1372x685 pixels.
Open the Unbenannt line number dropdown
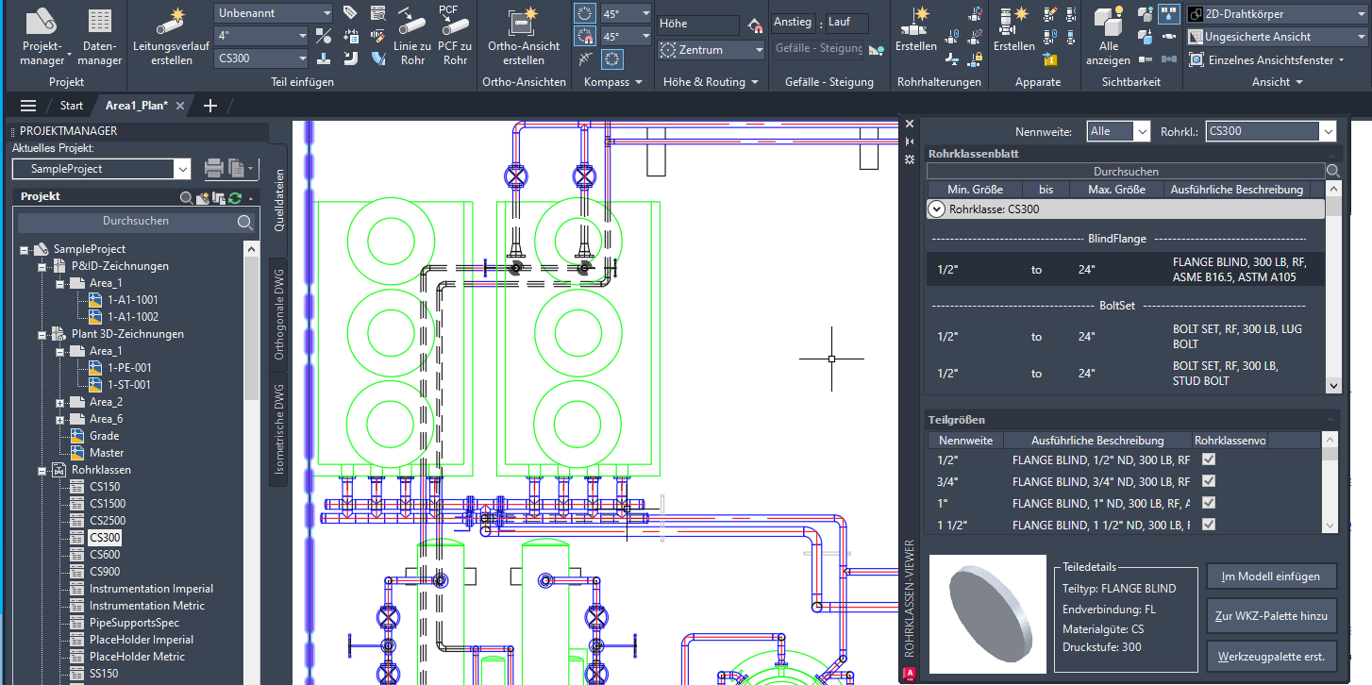[275, 13]
